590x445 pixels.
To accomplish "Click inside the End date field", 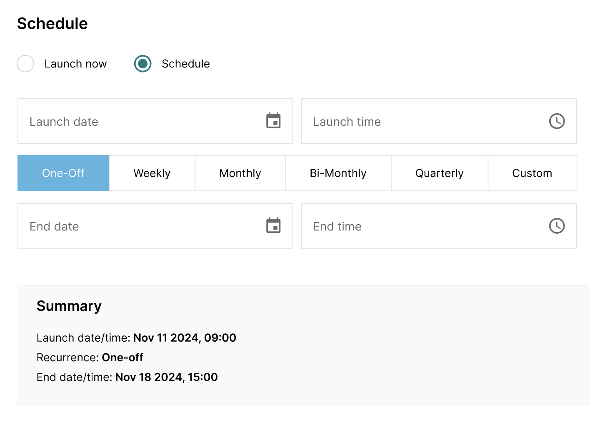I will point(125,226).
